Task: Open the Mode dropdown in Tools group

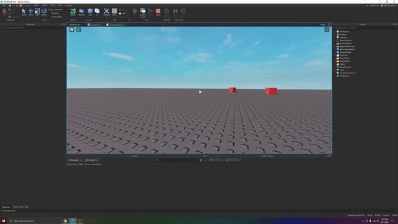Action: pos(58,10)
